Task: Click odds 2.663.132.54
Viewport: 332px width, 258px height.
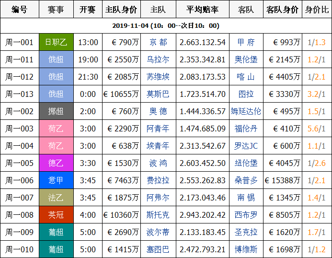Action: (203, 42)
